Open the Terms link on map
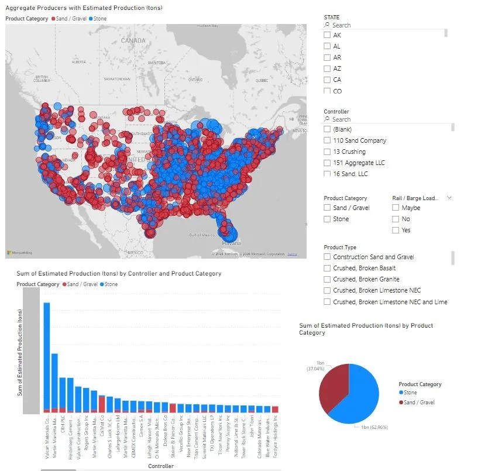The width and height of the screenshot is (488, 471). (292, 254)
